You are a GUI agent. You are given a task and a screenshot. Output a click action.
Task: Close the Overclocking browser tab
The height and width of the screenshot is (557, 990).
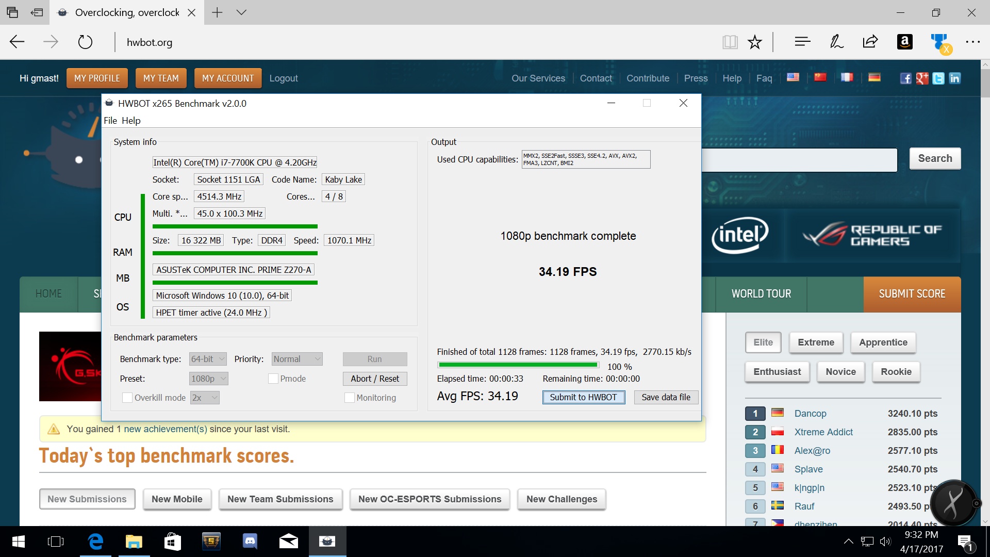191,12
